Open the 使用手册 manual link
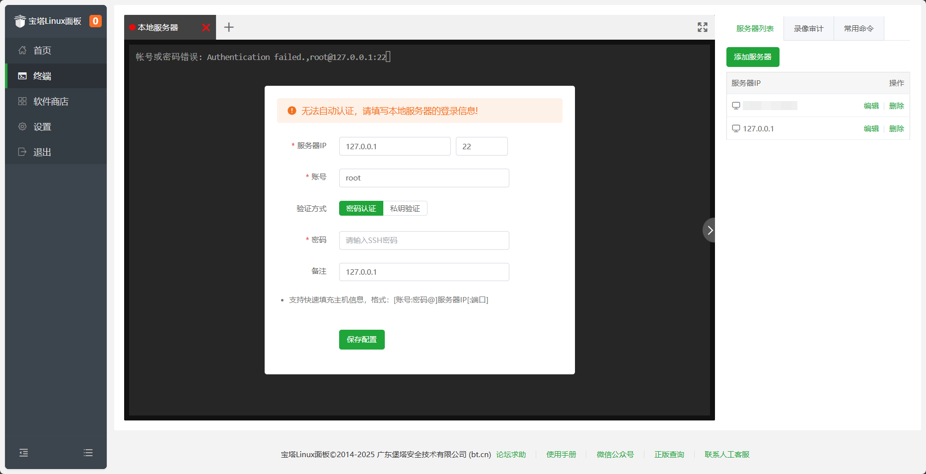This screenshot has height=474, width=926. pos(561,455)
